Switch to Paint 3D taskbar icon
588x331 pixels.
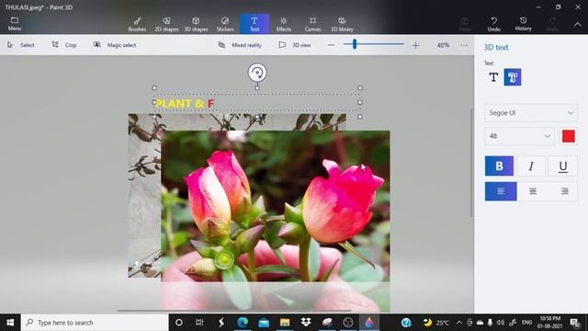[369, 323]
